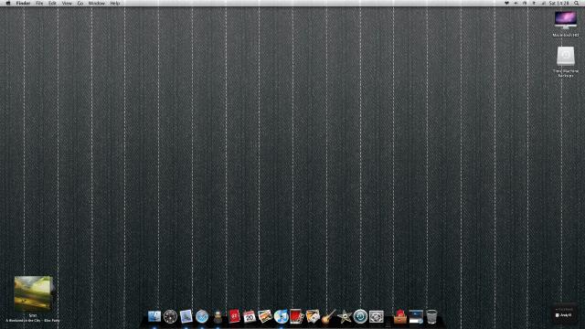Launch Dashboard from the dock
Image resolution: width=585 pixels, height=329 pixels.
point(170,316)
